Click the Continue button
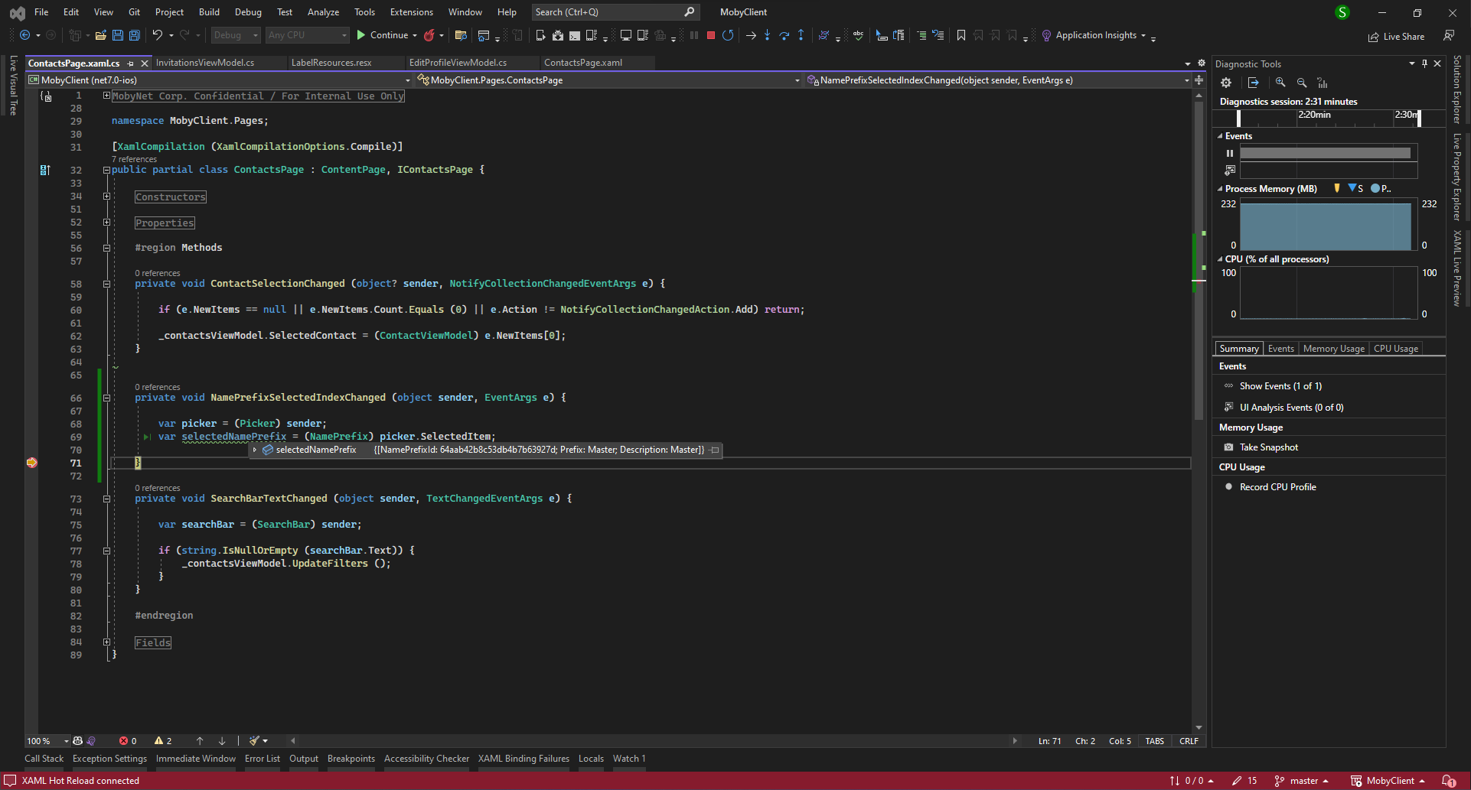The image size is (1471, 790). coord(386,35)
